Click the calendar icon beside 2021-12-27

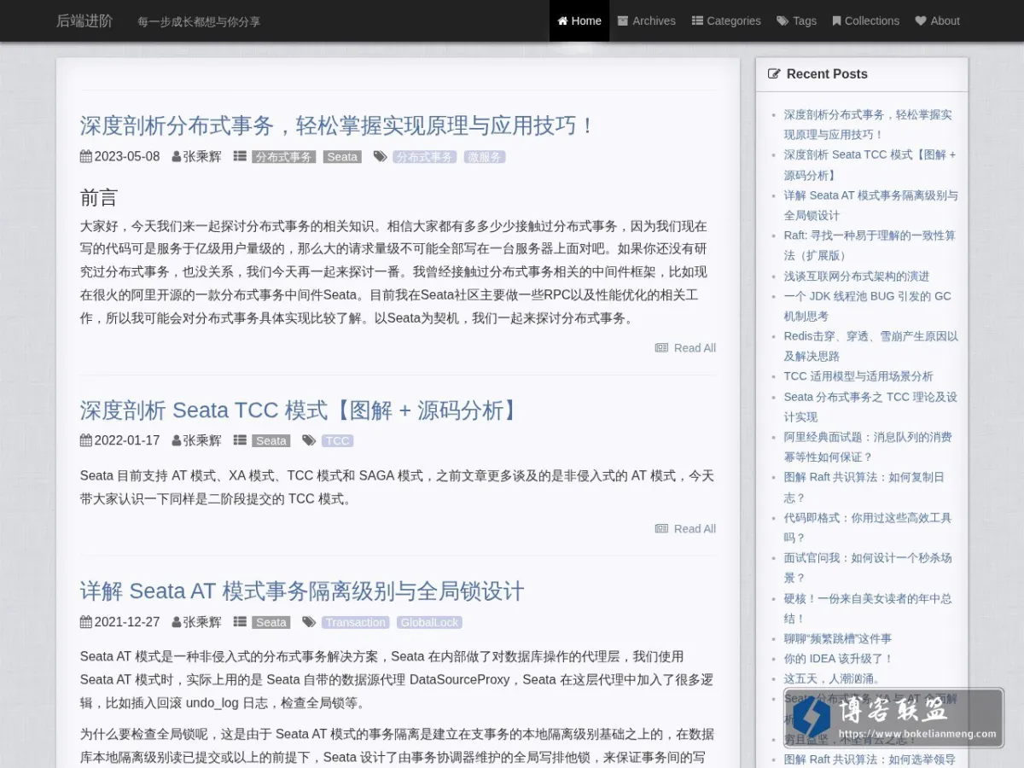[86, 622]
